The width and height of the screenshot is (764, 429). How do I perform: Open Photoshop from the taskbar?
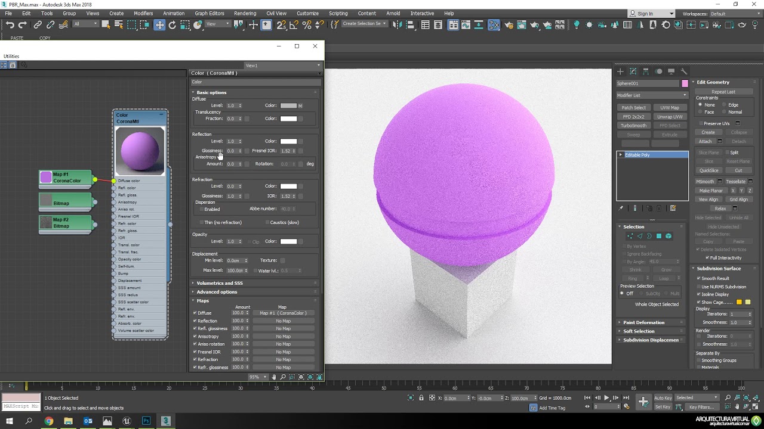click(x=146, y=421)
